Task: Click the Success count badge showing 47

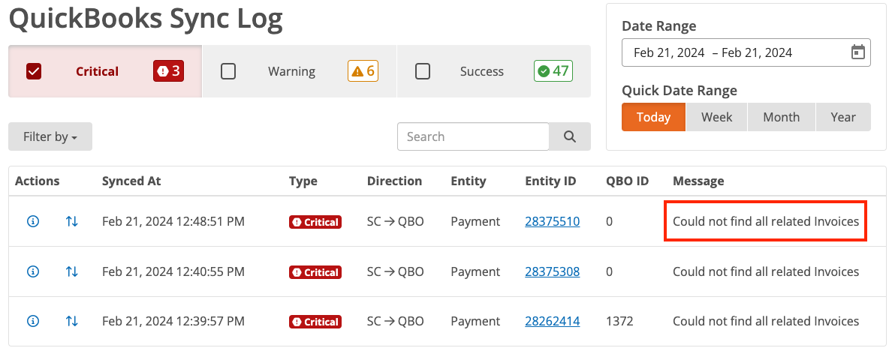Action: [553, 71]
